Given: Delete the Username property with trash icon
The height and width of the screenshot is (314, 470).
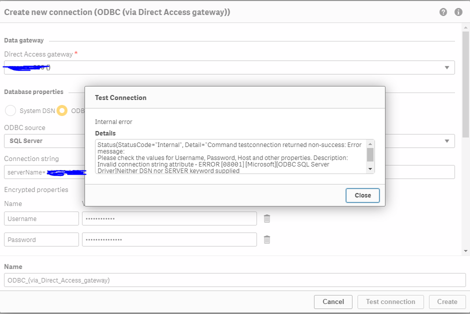Looking at the screenshot, I should [x=266, y=218].
